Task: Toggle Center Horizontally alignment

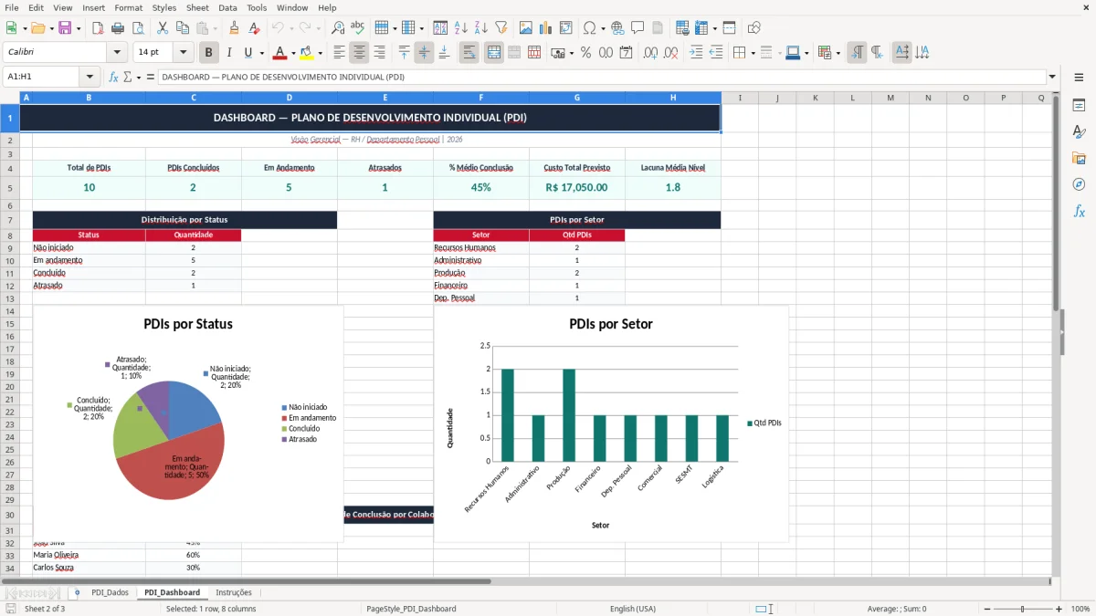Action: [x=359, y=53]
